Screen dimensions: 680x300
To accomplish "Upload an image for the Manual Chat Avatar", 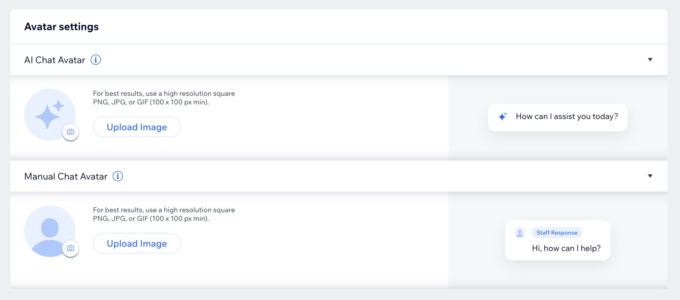I will point(137,243).
